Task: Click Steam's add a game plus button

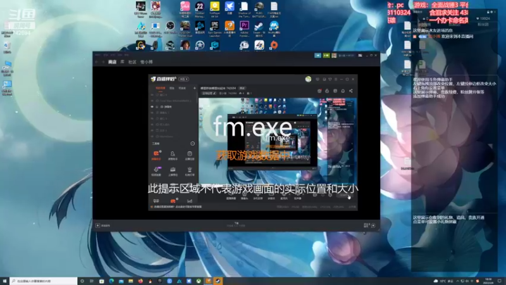Action: pos(98,225)
